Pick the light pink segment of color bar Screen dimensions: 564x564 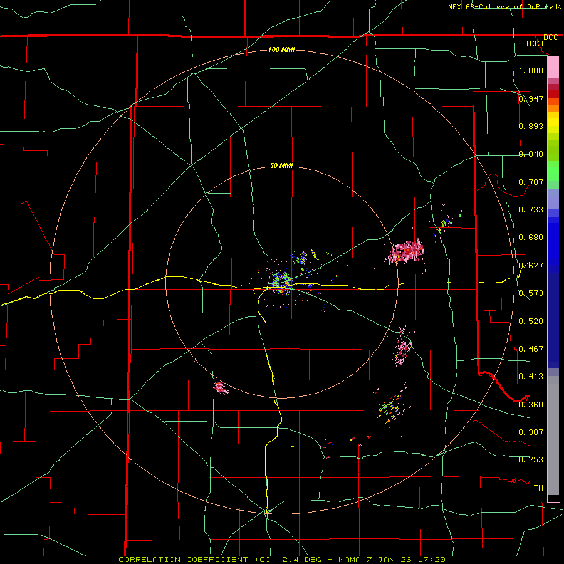553,67
